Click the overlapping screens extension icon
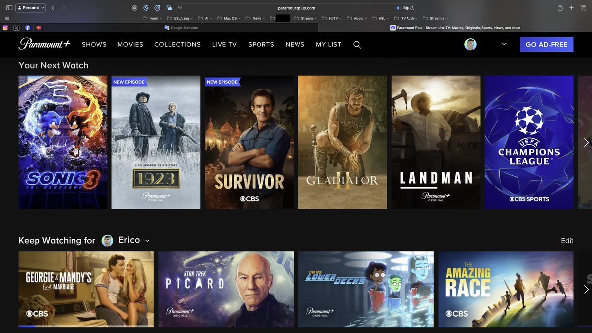The height and width of the screenshot is (333, 592). [169, 8]
